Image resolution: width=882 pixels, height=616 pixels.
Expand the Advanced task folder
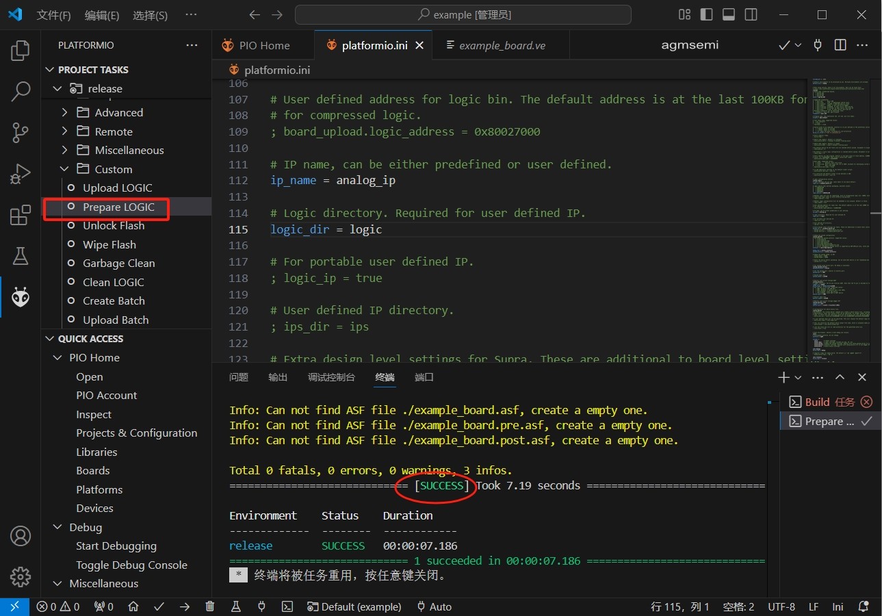click(x=65, y=112)
